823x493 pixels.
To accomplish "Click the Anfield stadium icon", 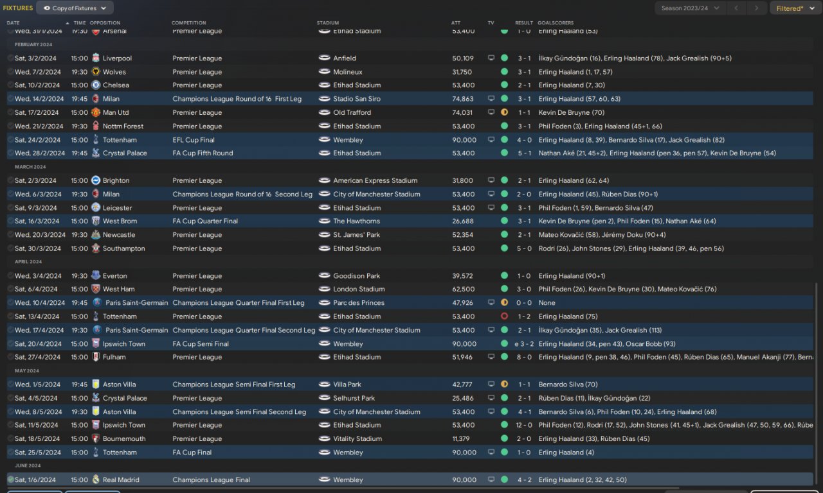I will (324, 58).
